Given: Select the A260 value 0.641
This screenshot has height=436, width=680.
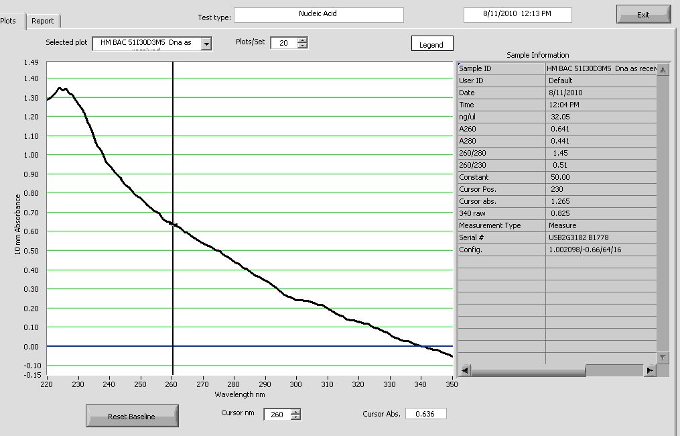Looking at the screenshot, I should click(601, 129).
